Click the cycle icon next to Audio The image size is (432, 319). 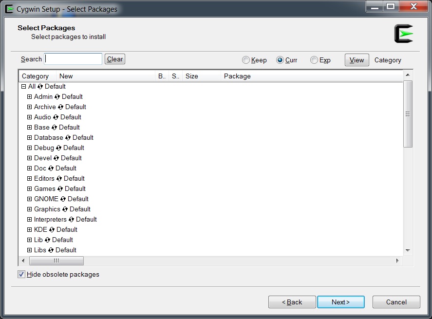tap(56, 117)
